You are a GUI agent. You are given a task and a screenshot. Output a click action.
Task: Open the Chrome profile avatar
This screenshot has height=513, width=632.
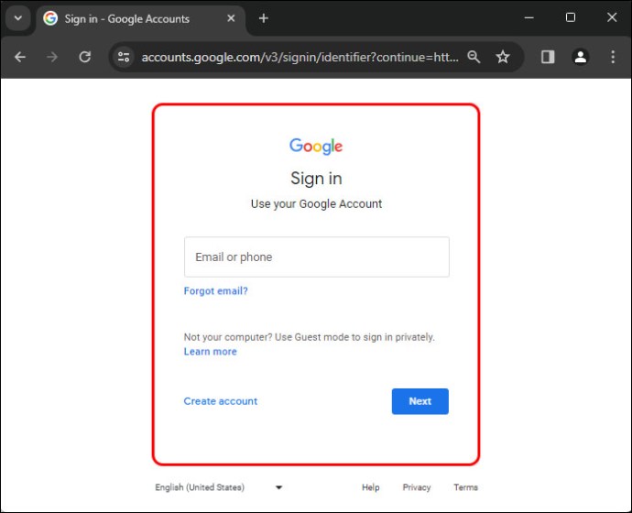tap(580, 57)
